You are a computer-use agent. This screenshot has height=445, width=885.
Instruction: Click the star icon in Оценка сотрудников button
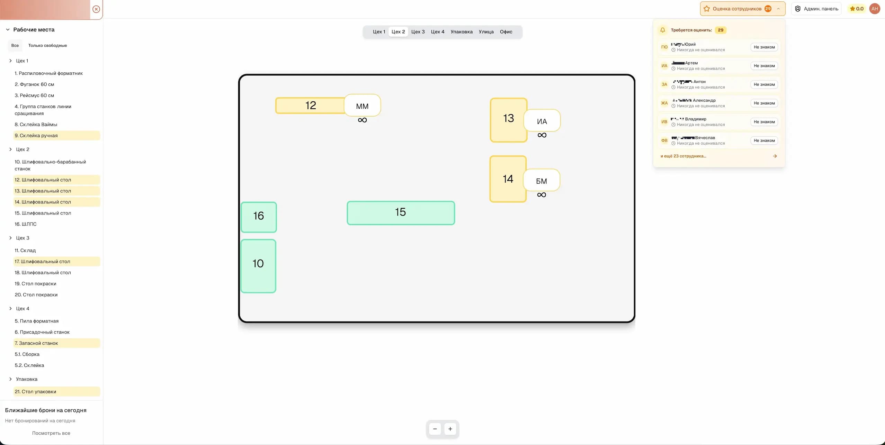point(706,9)
